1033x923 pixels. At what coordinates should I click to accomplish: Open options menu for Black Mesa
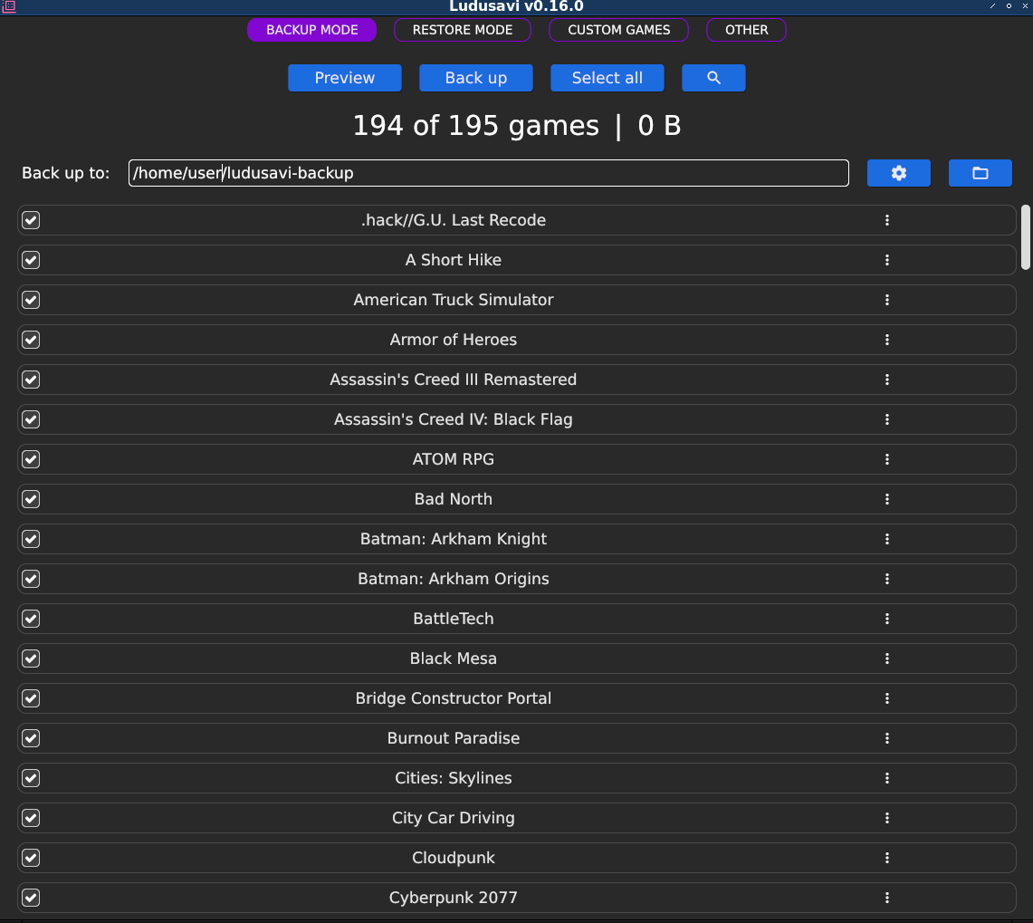coord(887,659)
